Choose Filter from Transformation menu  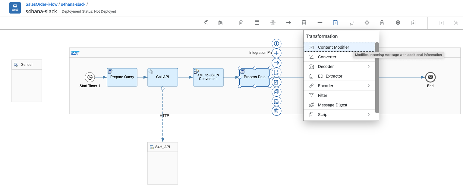[339, 95]
